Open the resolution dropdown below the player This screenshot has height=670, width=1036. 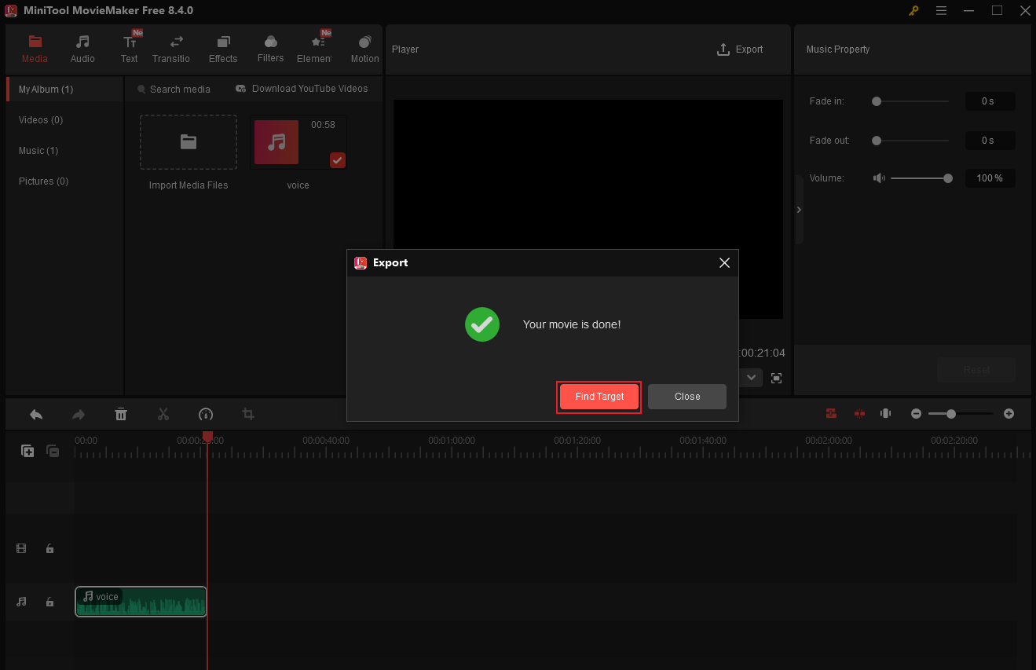pos(751,377)
